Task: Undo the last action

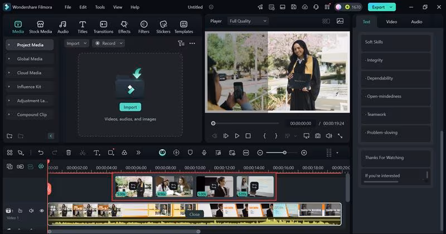Action: 41,153
